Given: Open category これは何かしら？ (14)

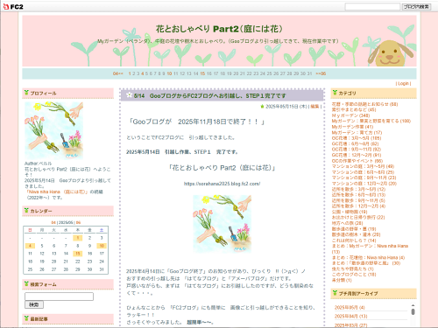Looking at the screenshot, I should 354,241.
